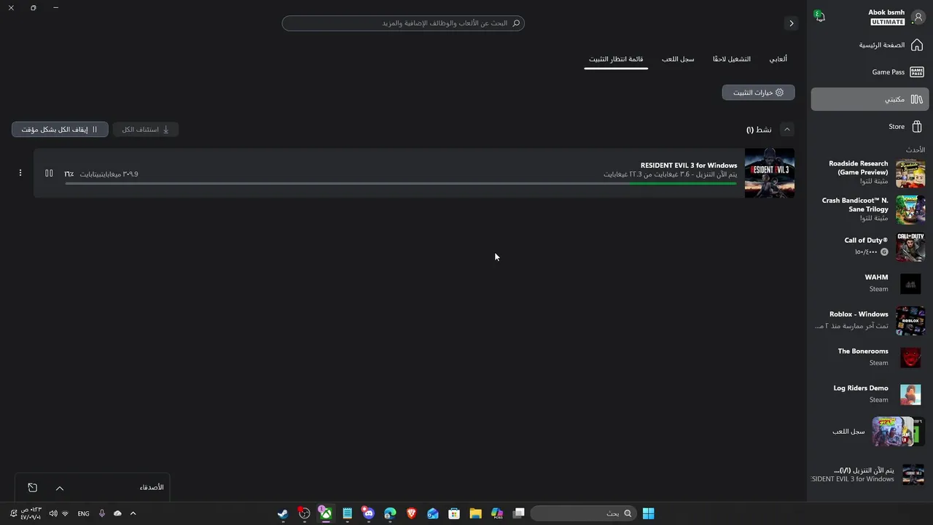Open Call of Duty sidebar entry

869,246
